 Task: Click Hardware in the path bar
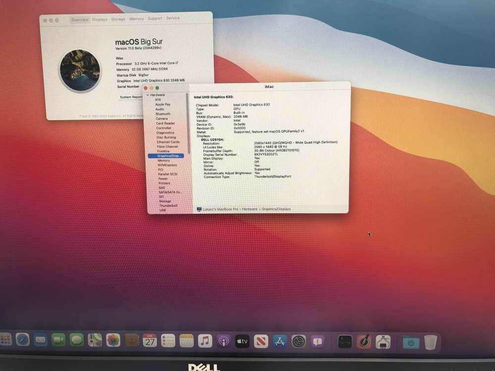(249, 209)
